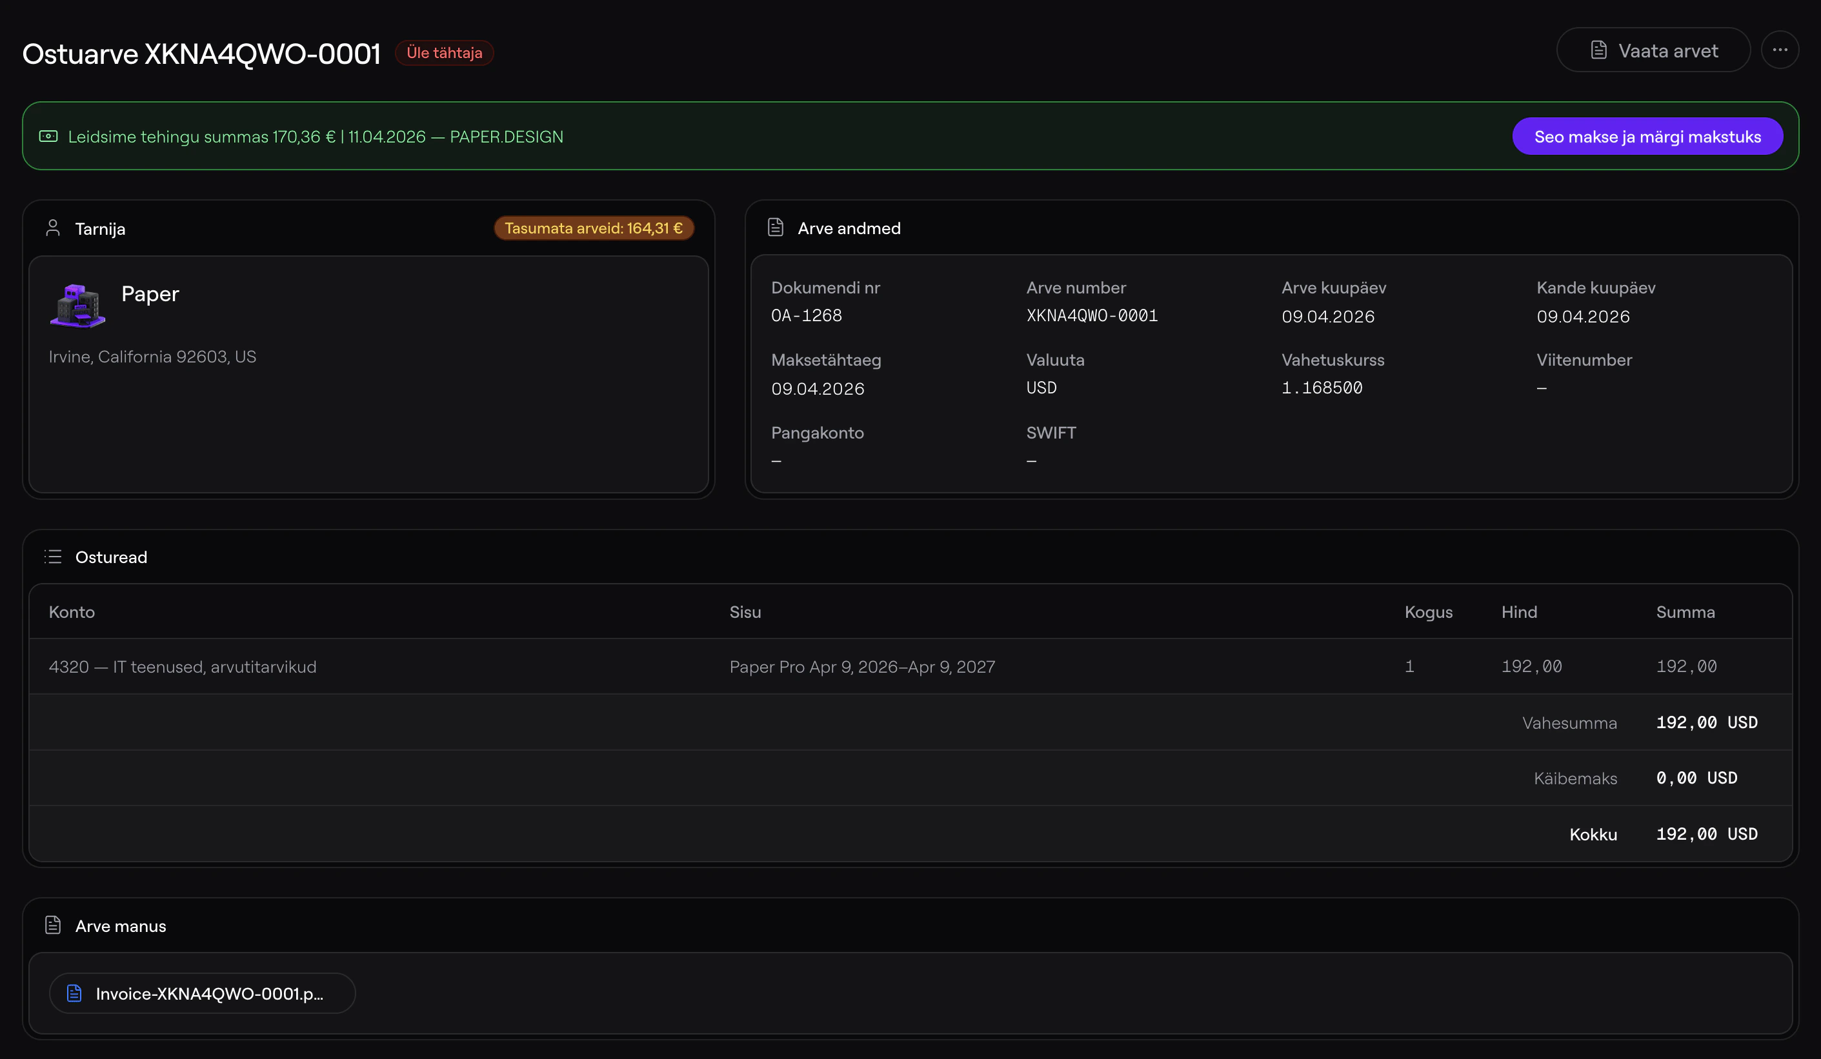Screen dimensions: 1821x1059
Task: Click the Summa column header
Action: tap(1684, 612)
